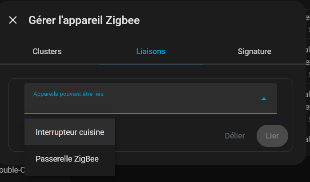Toggle the device list with the blue triangle
Image resolution: width=310 pixels, height=182 pixels.
click(264, 99)
